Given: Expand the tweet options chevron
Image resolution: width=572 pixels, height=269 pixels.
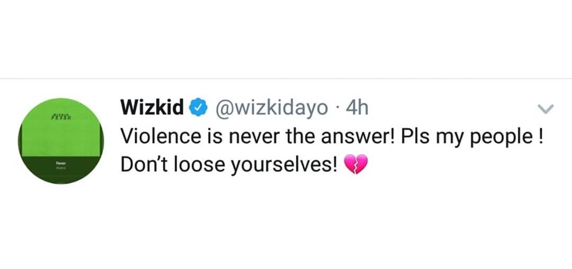Looking at the screenshot, I should (x=545, y=109).
